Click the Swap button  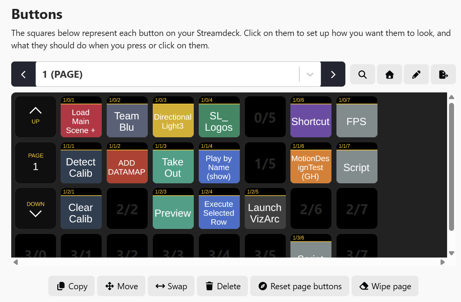(x=171, y=286)
